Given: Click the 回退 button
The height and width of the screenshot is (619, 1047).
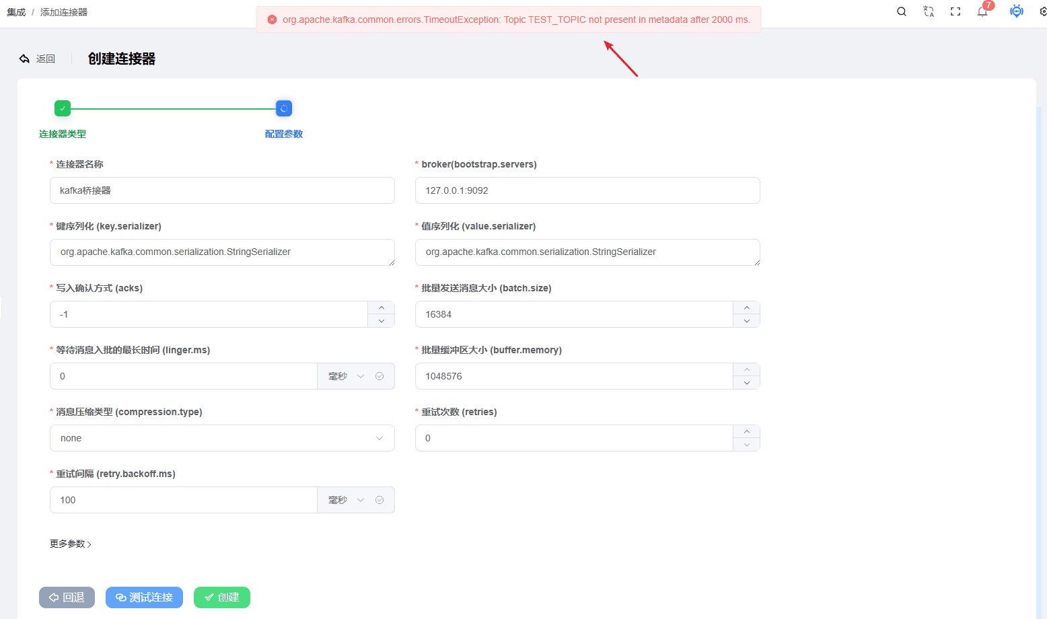Looking at the screenshot, I should click(x=67, y=597).
